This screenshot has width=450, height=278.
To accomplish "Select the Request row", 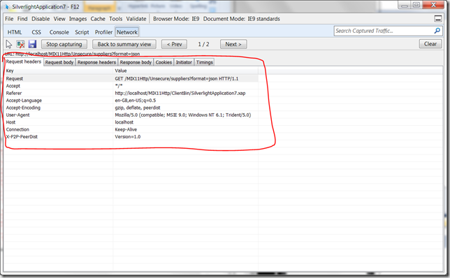I will (131, 79).
